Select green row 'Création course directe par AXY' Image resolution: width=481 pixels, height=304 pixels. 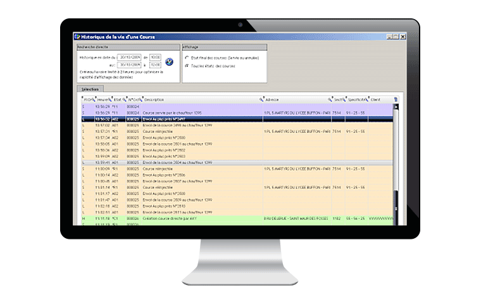pos(237,218)
